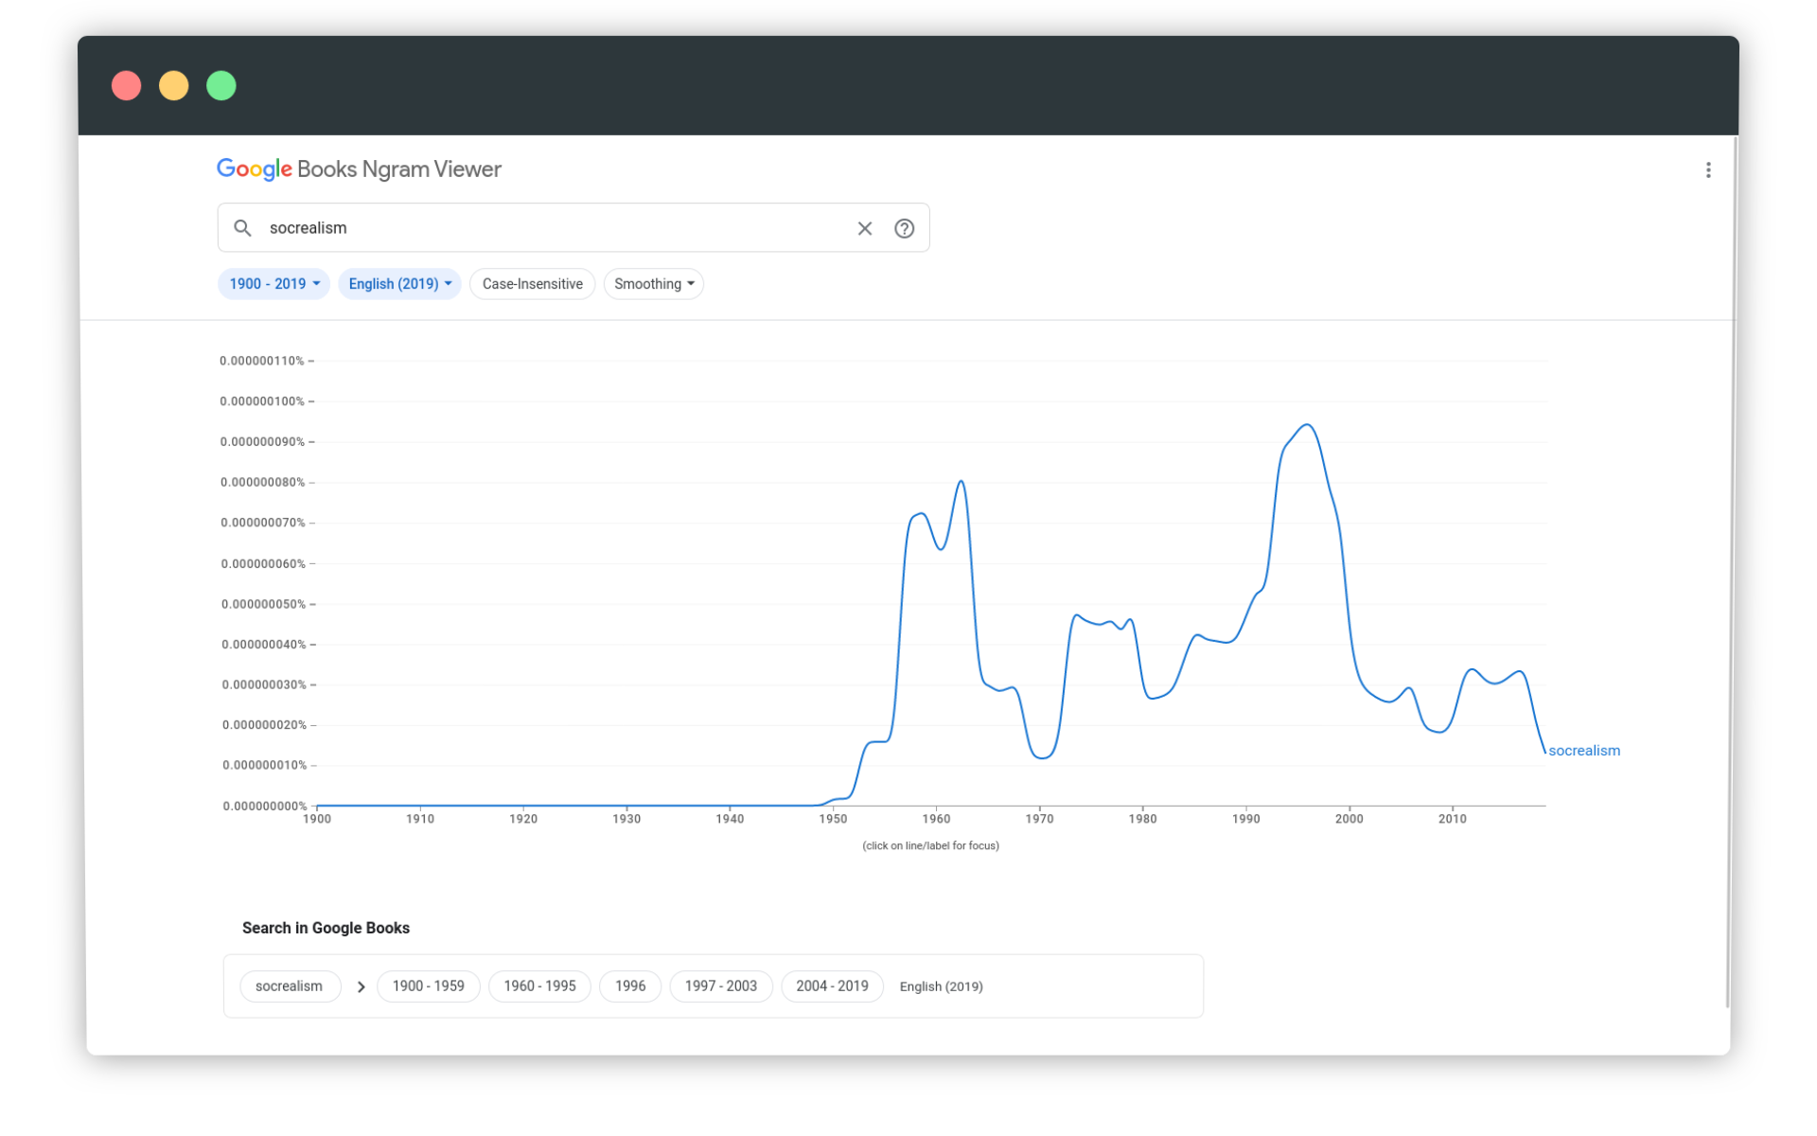The height and width of the screenshot is (1136, 1817).
Task: Open the 1900 - 2019 year range dropdown
Action: (x=273, y=284)
